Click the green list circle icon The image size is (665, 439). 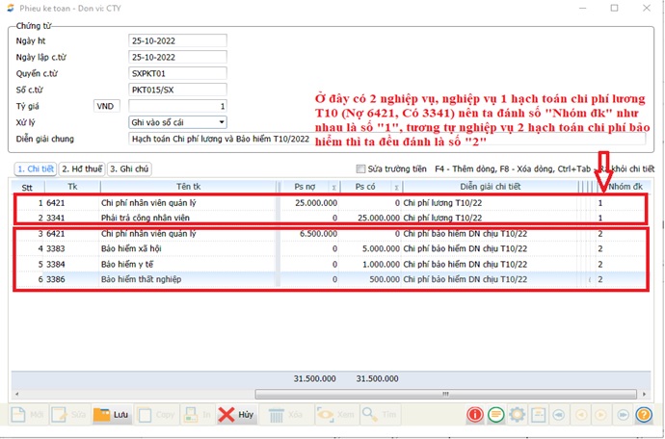[x=496, y=415]
